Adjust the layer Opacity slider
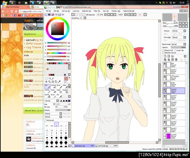Screen dimensions: 190x158 [178, 47]
